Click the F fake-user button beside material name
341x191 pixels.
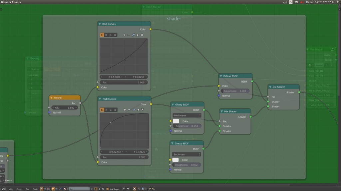click(96, 188)
